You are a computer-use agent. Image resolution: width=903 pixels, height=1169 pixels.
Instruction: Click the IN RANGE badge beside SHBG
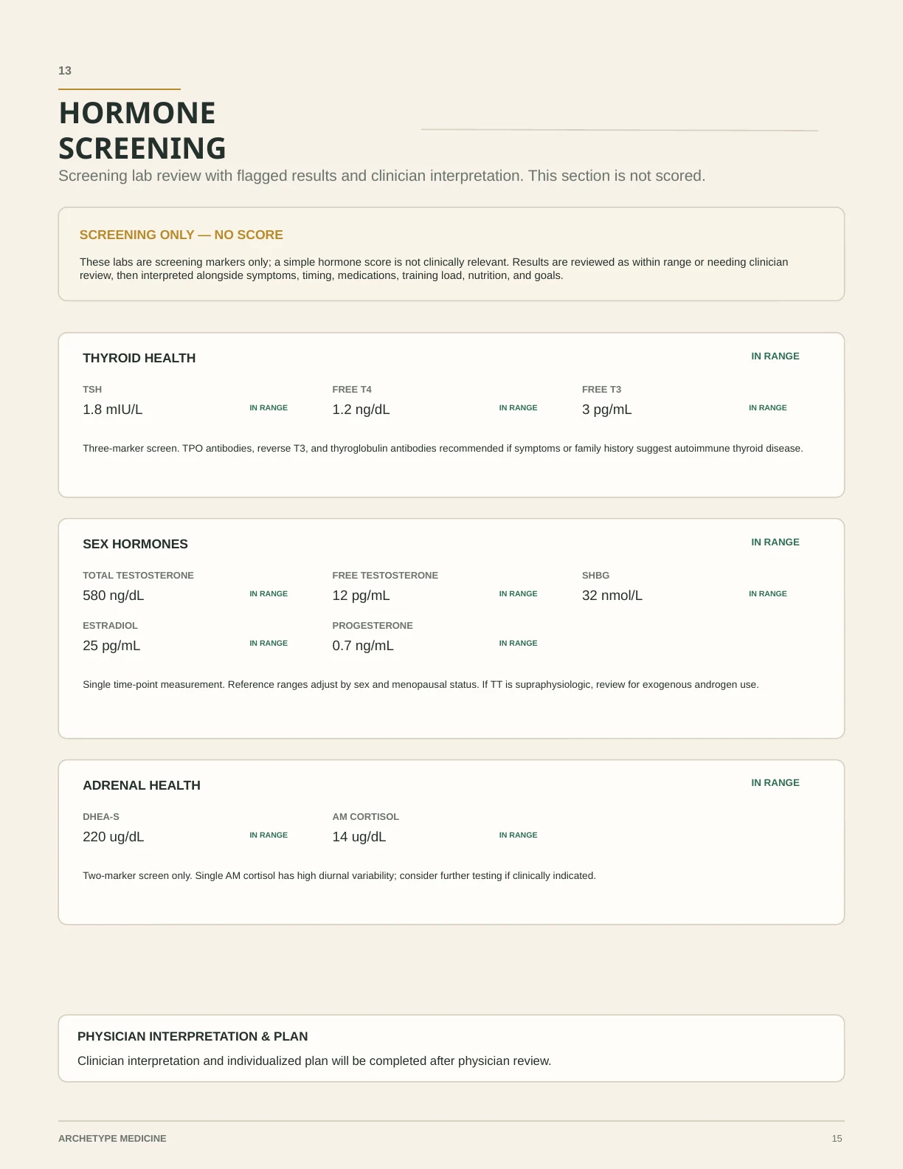768,594
